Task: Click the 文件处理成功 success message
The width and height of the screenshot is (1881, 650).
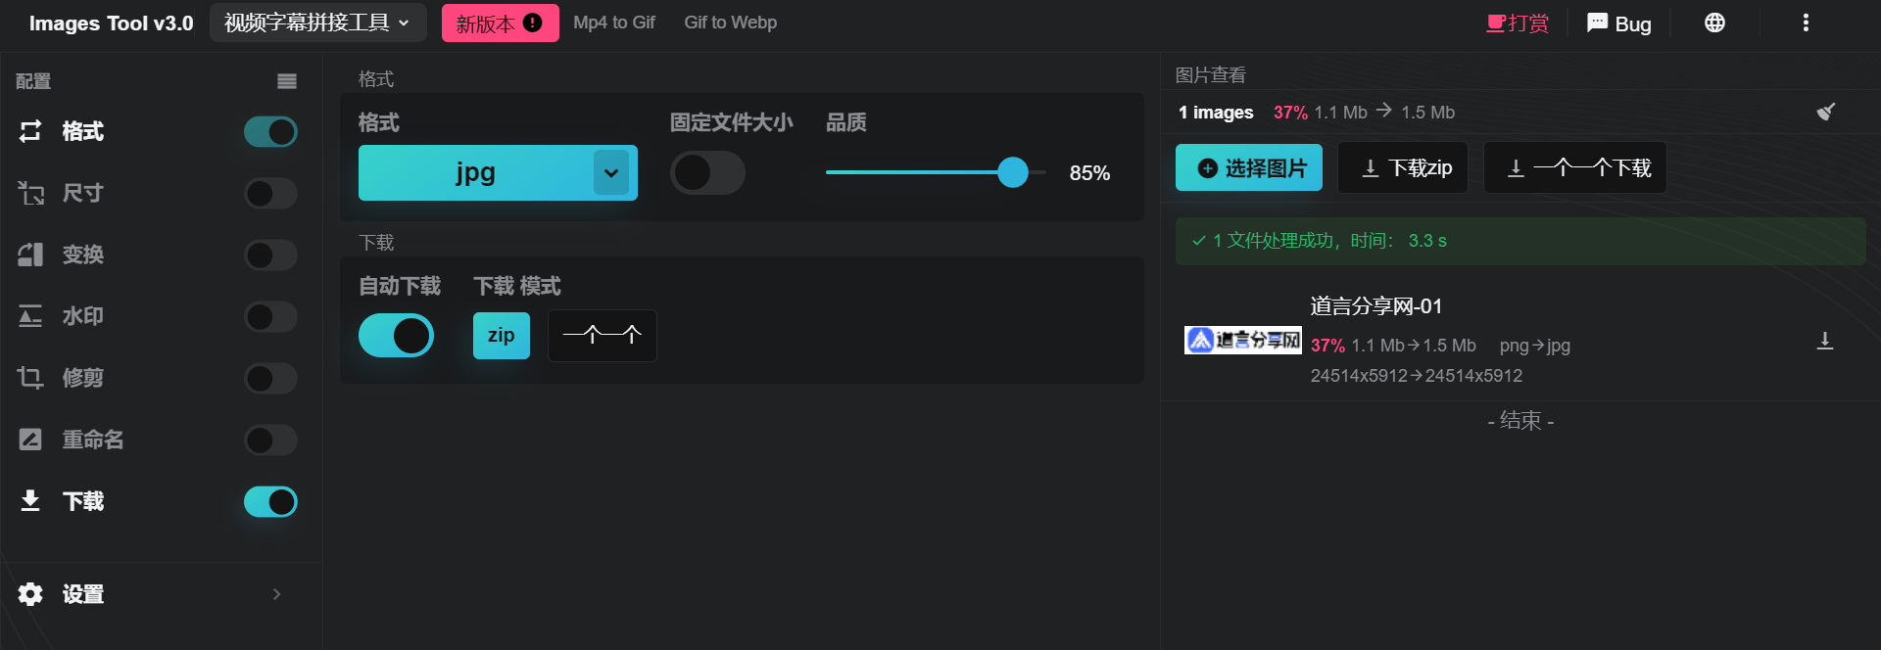Action: point(1520,241)
